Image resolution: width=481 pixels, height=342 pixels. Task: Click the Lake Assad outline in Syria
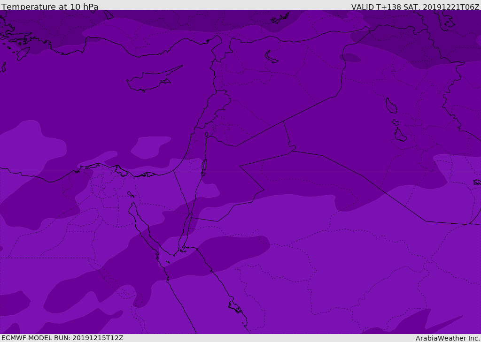click(x=271, y=57)
